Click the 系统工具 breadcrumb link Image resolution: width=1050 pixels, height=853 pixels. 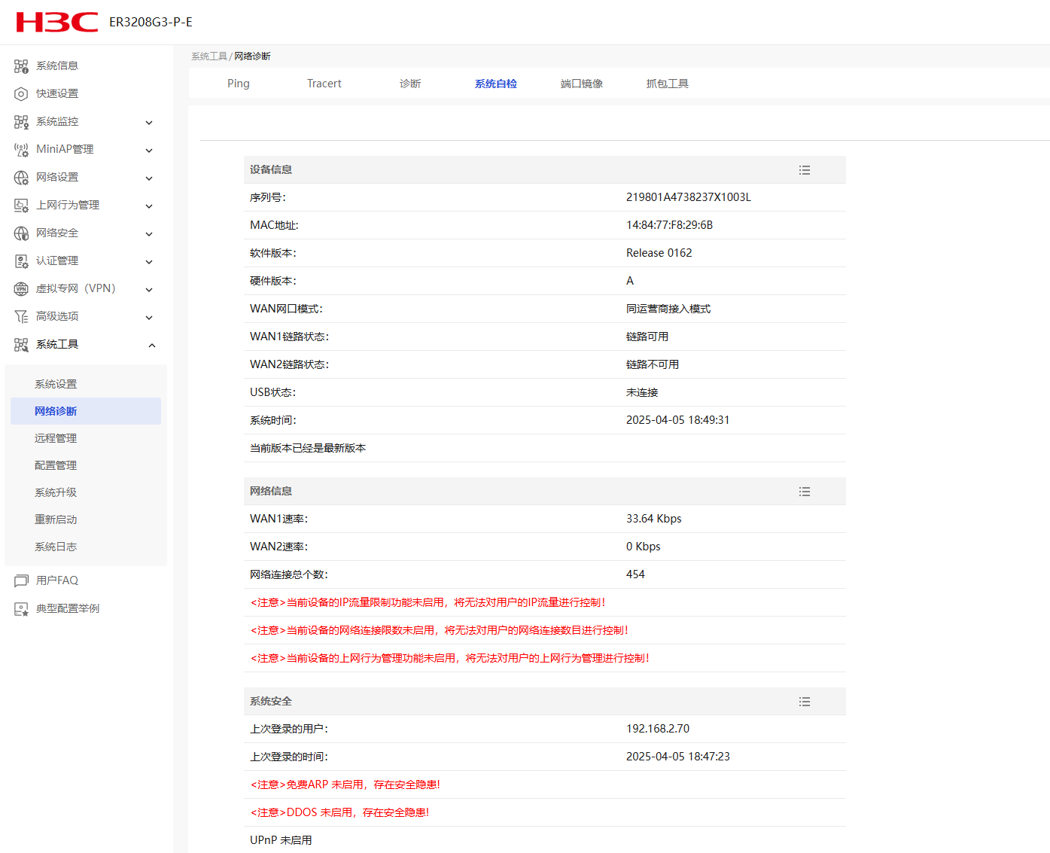tap(209, 56)
